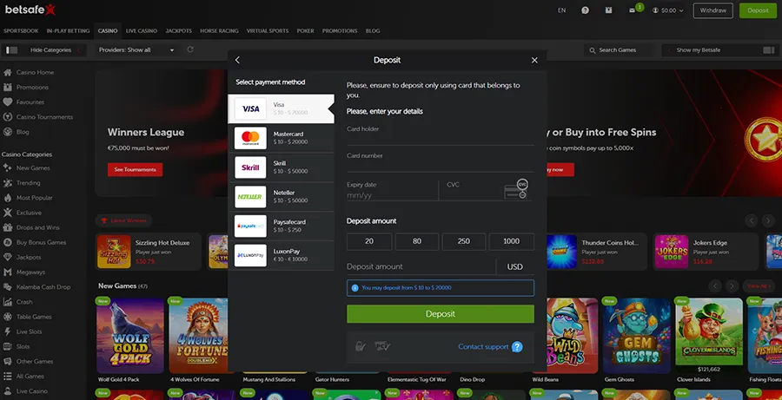Select LuxonPay payment method

(281, 256)
